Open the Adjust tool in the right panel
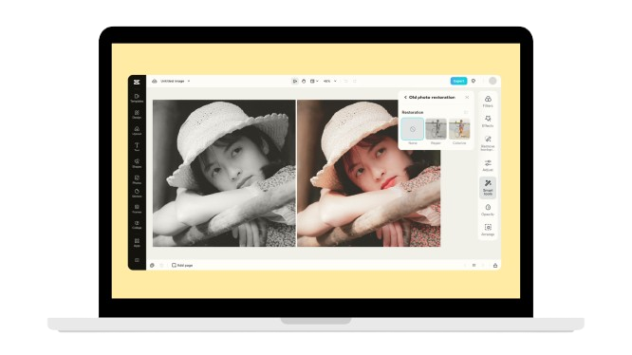632x355 pixels. [488, 165]
